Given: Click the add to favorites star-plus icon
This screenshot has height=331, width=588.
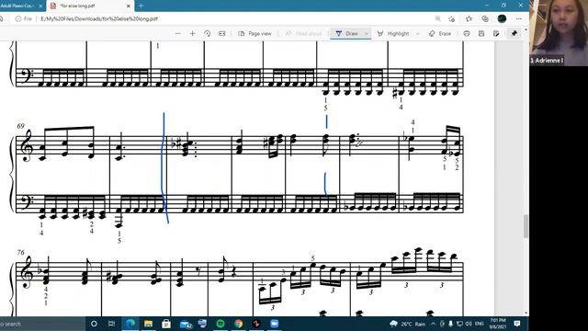Looking at the screenshot, I should coord(451,18).
